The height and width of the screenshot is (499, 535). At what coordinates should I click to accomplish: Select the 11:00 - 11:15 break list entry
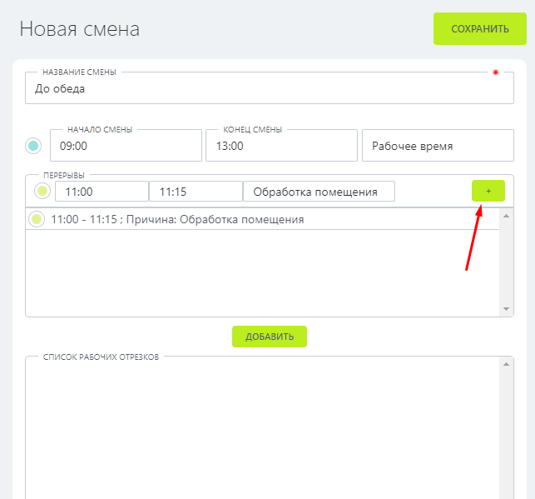tap(250, 219)
